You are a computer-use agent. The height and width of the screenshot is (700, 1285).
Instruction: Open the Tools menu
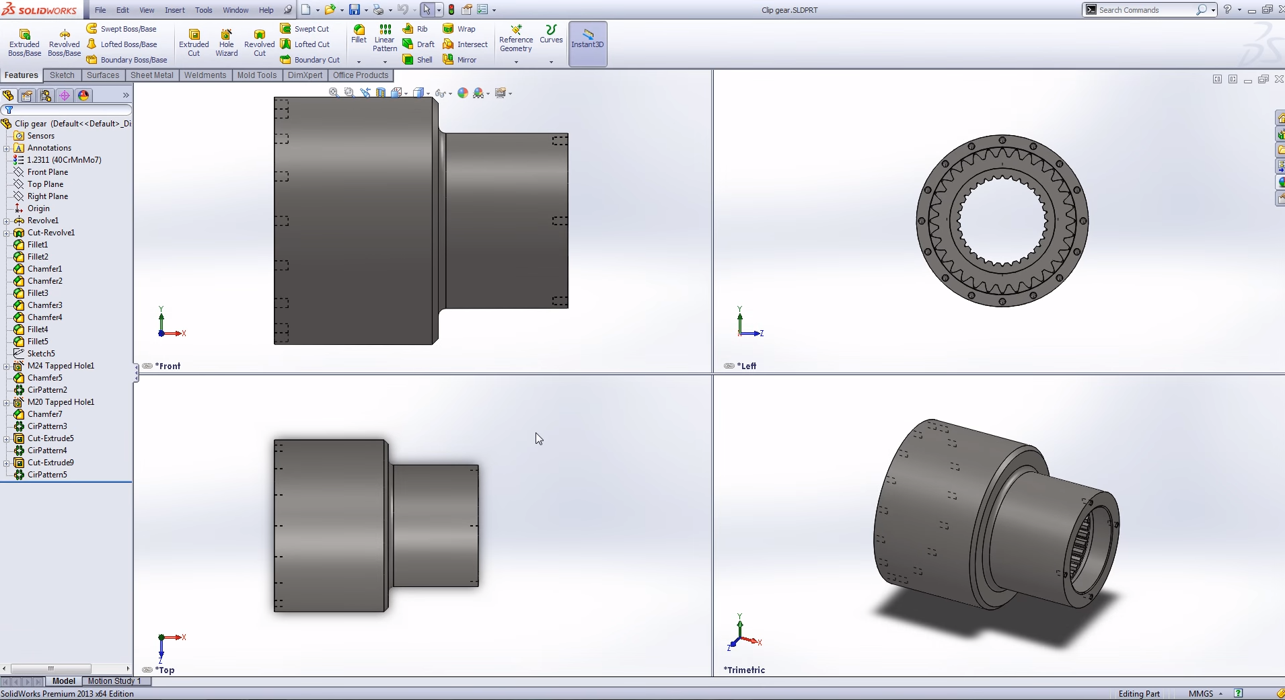[x=204, y=10]
